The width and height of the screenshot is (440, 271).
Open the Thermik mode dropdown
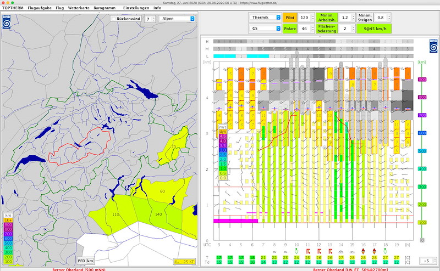pos(265,18)
